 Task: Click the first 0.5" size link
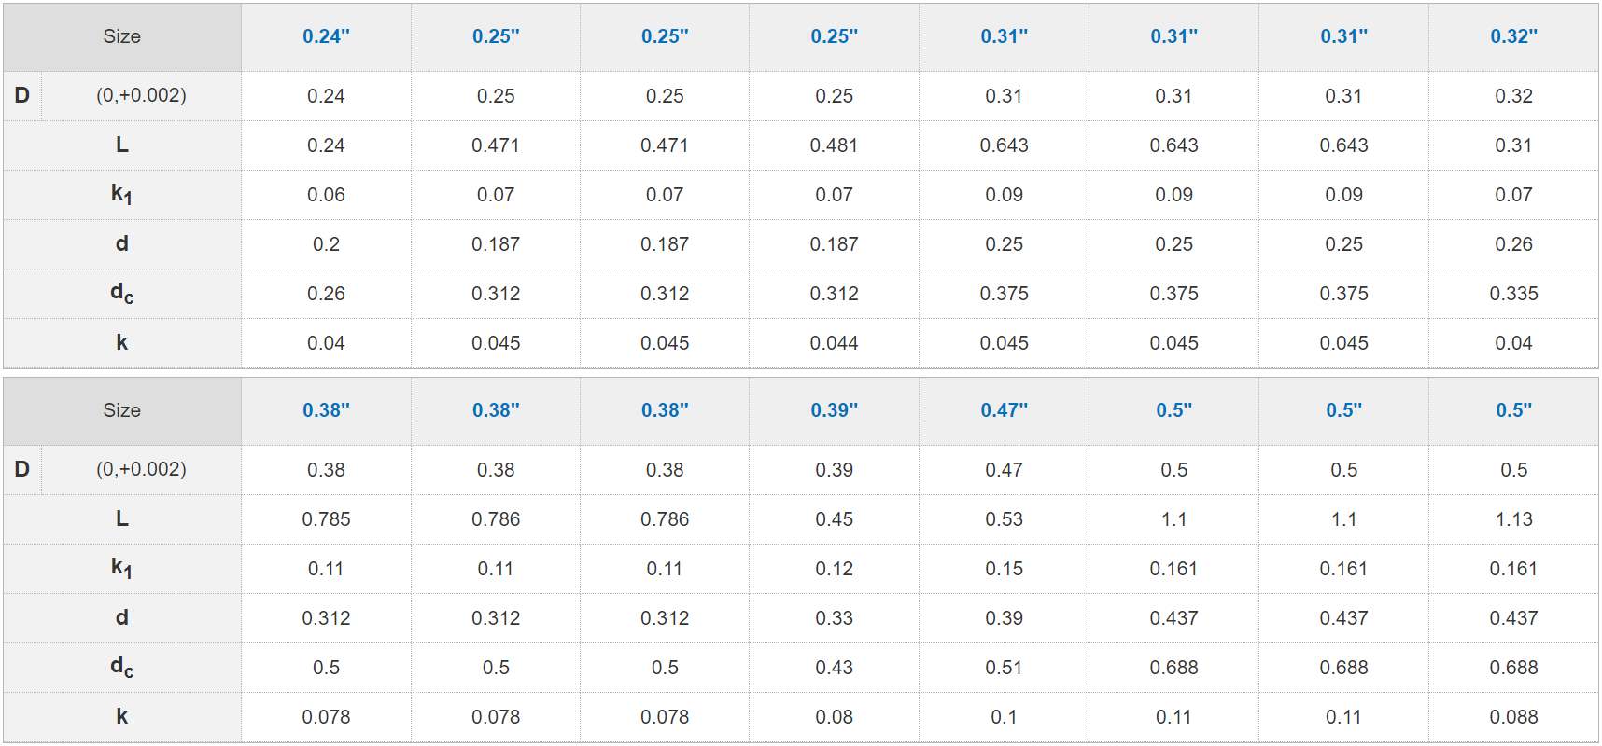pyautogui.click(x=1173, y=410)
